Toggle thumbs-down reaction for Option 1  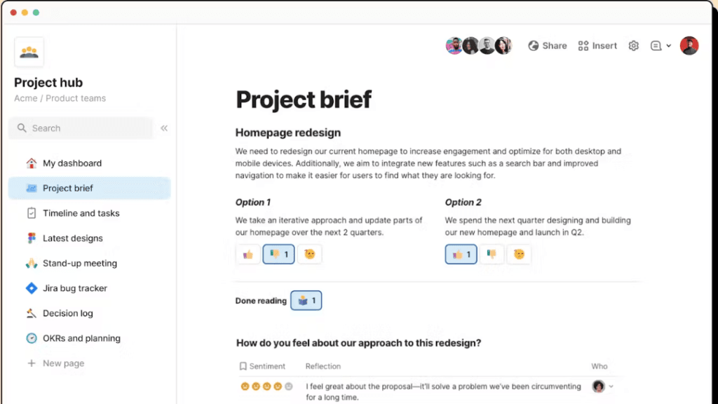[x=278, y=254]
